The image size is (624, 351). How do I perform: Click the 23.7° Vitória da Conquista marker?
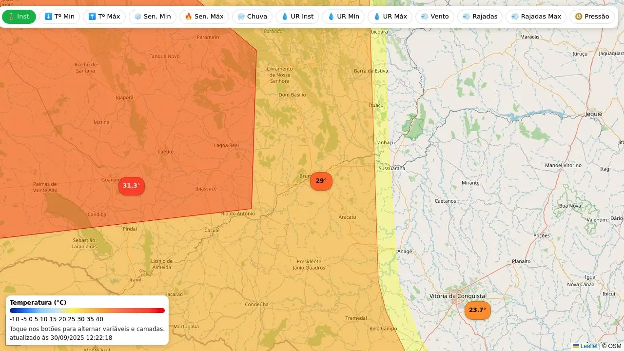[477, 310]
